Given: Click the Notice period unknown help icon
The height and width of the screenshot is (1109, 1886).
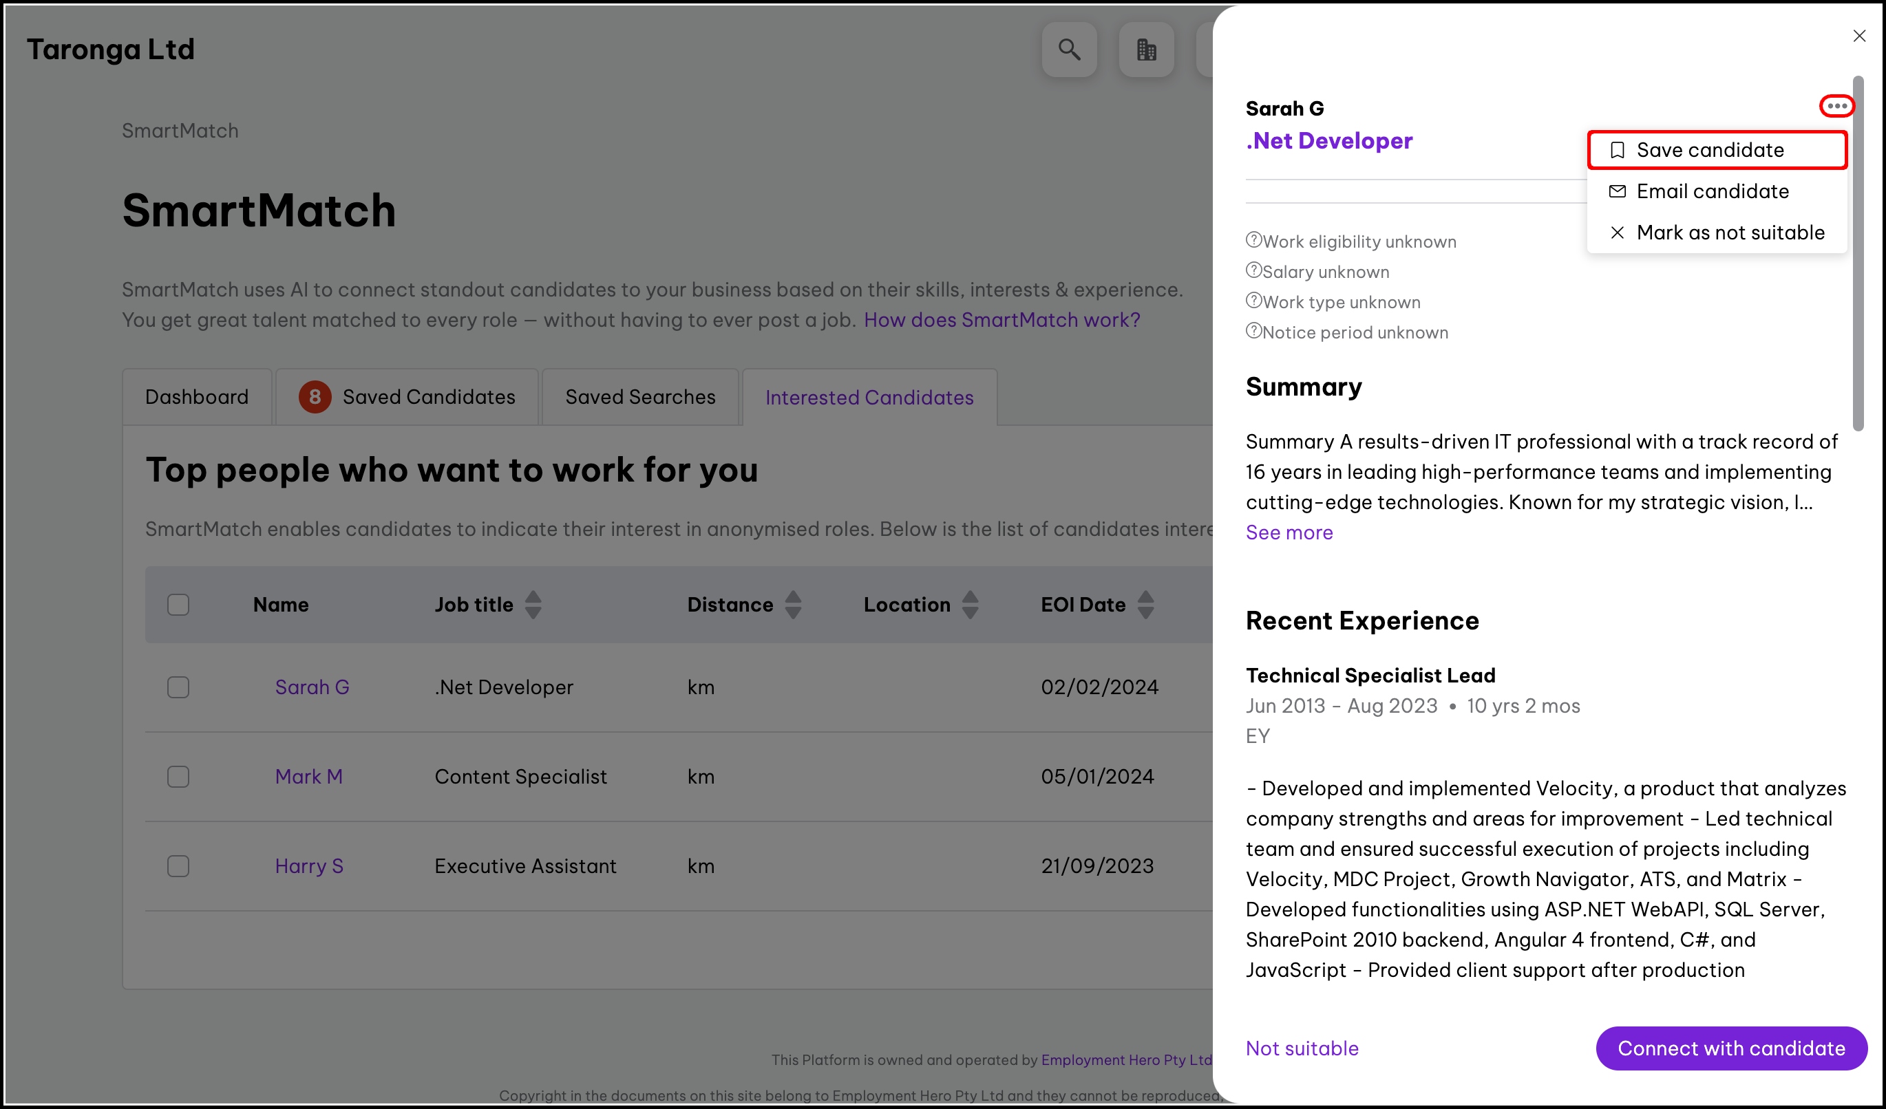Looking at the screenshot, I should point(1253,330).
